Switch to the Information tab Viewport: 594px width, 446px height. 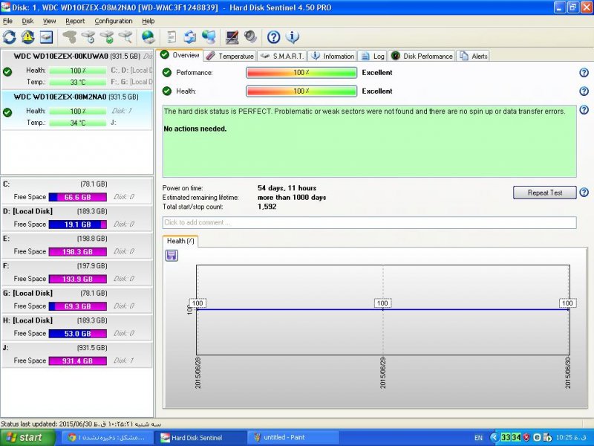click(332, 56)
